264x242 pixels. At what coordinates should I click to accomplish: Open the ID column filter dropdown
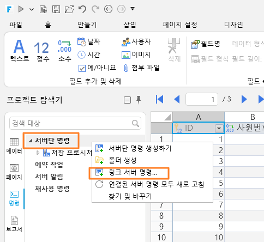[x=219, y=129]
